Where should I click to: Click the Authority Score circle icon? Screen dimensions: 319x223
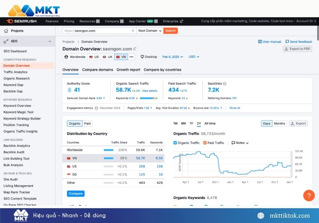click(x=69, y=90)
